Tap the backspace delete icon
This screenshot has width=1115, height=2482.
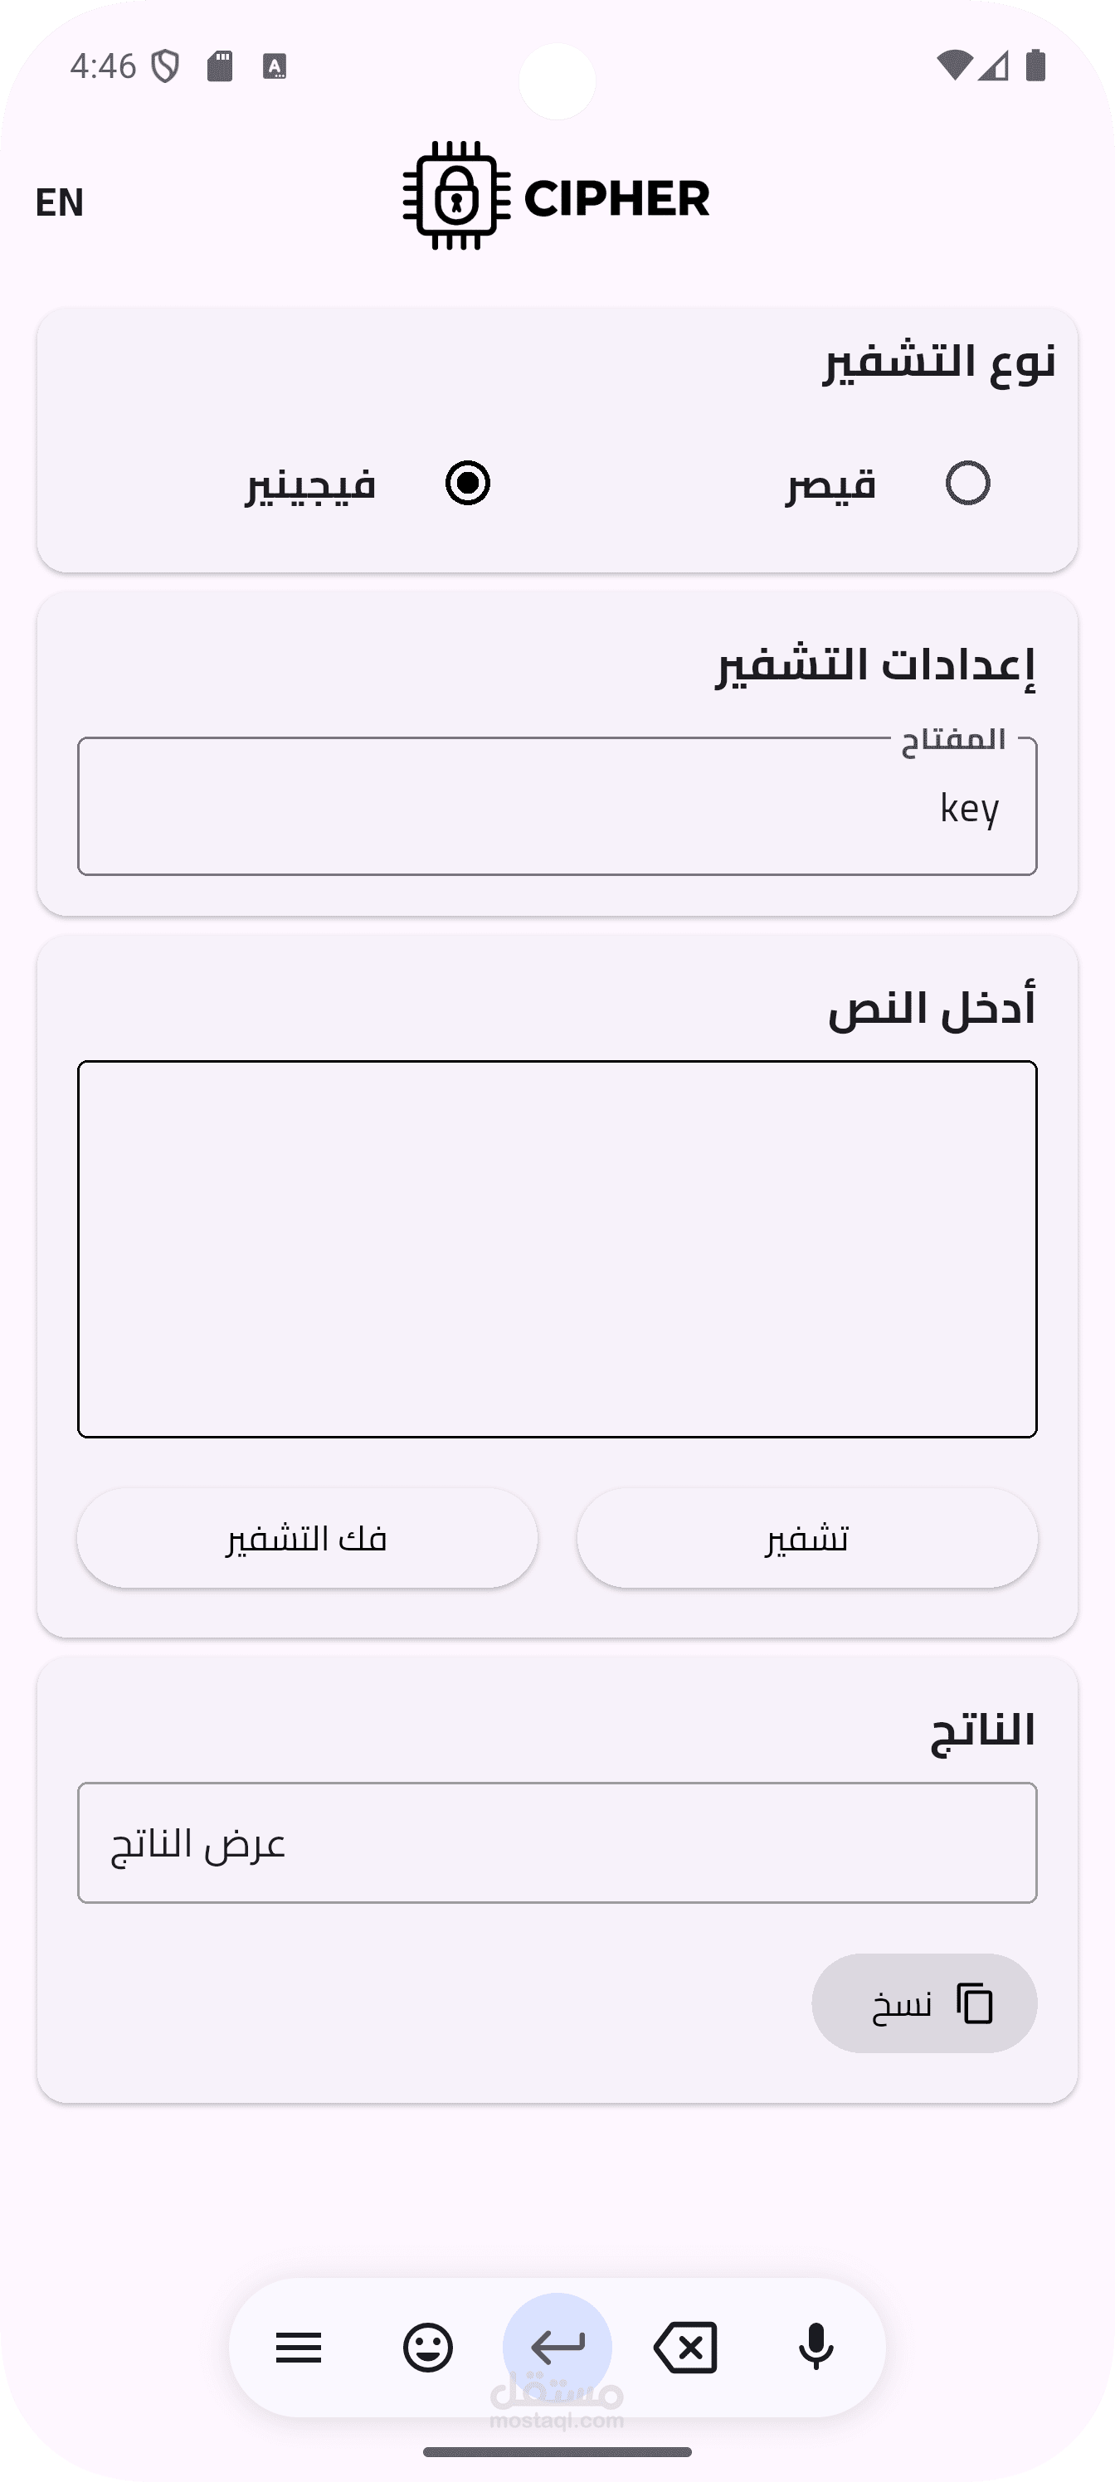pyautogui.click(x=686, y=2348)
